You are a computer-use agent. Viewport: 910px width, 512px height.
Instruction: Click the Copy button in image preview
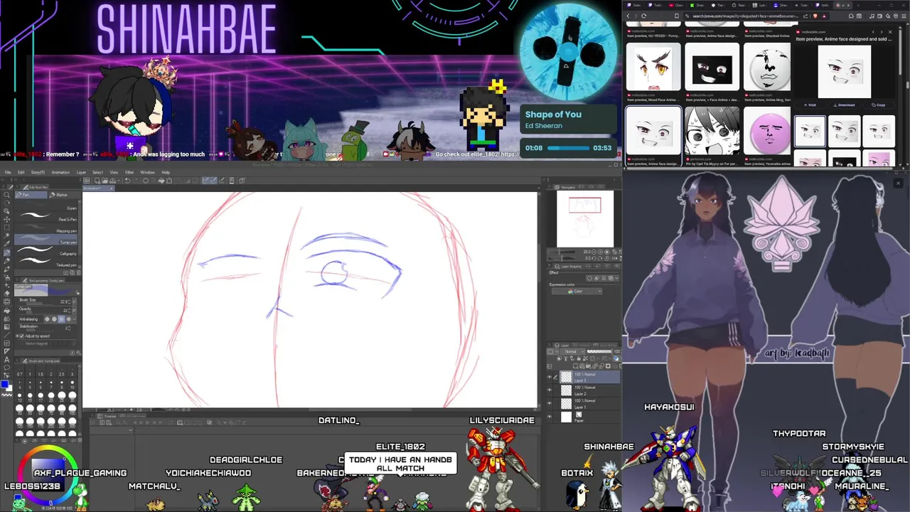[x=879, y=105]
